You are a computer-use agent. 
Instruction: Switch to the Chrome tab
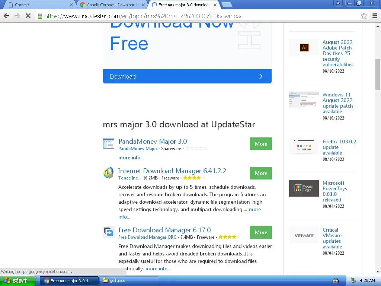coord(39,4)
